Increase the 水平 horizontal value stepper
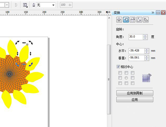Image resolution: width=166 pixels, height=127 pixels. [147, 50]
